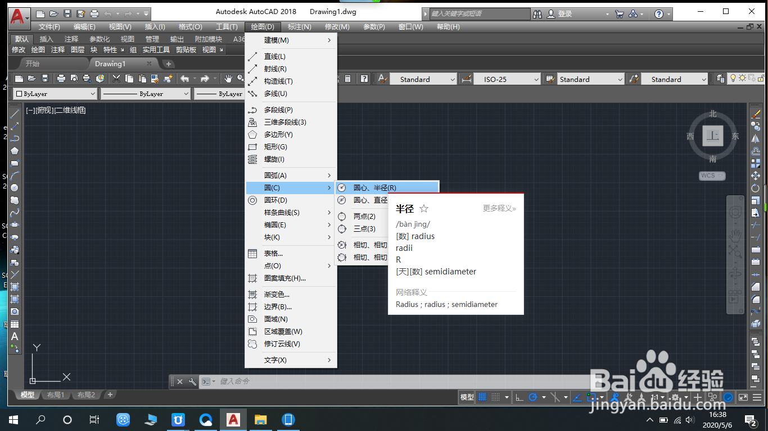Select the Pan hand tool
This screenshot has height=431, width=768.
(x=228, y=79)
